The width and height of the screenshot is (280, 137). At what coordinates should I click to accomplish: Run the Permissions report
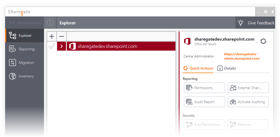tap(205, 88)
